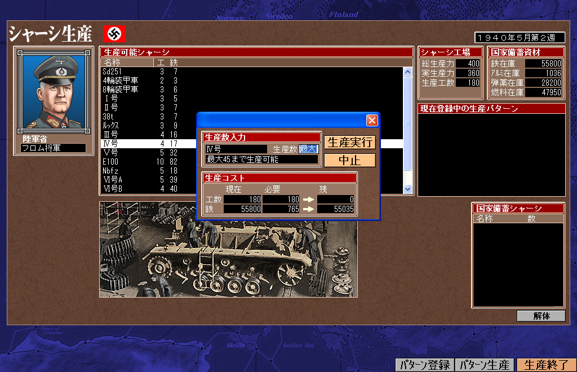Click the フロム将軍 name field
This screenshot has height=372, width=577.
click(x=54, y=148)
